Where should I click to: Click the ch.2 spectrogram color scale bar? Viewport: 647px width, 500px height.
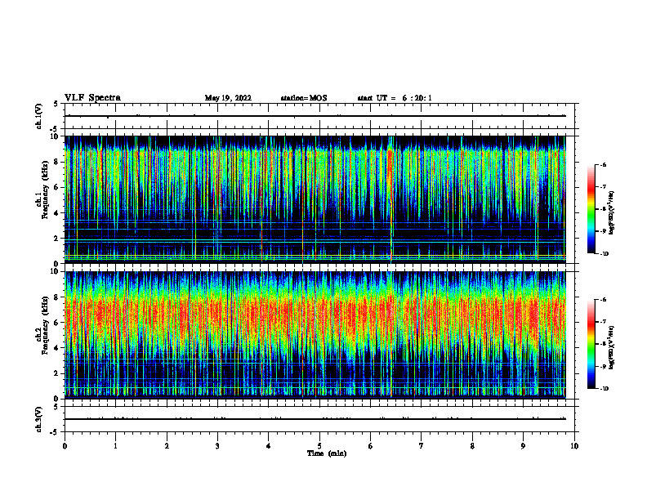point(591,344)
